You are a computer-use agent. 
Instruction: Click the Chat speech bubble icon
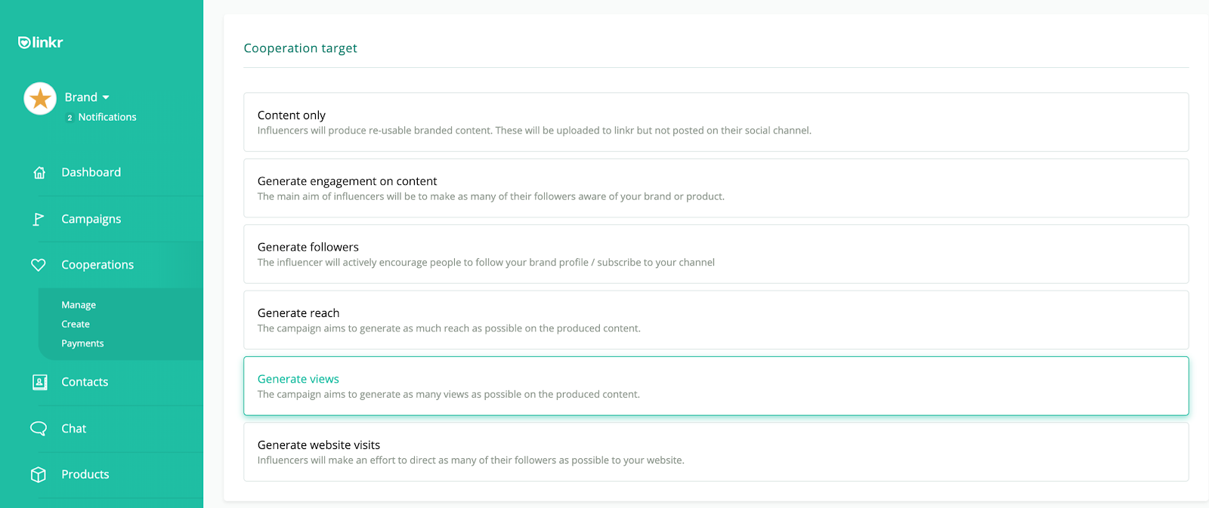coord(39,429)
